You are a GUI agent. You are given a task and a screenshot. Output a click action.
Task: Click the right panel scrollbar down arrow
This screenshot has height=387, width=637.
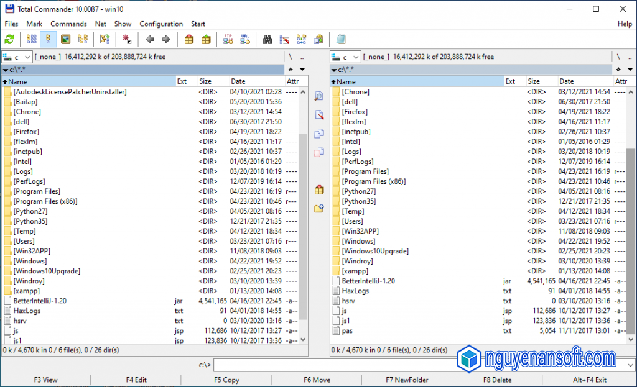[x=631, y=340]
